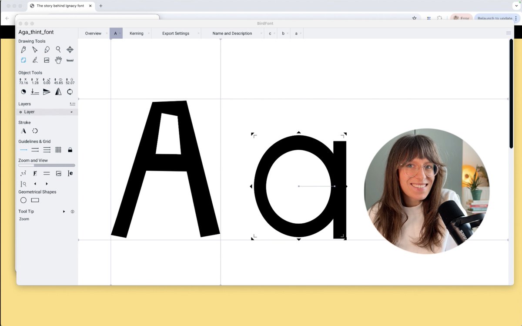Toggle background image visibility in Zoom section
This screenshot has width=522, height=326.
point(58,173)
